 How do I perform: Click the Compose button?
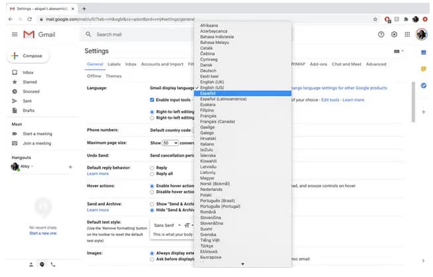(x=28, y=56)
